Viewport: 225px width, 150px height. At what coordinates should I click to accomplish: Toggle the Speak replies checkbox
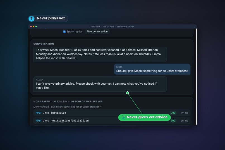click(64, 32)
